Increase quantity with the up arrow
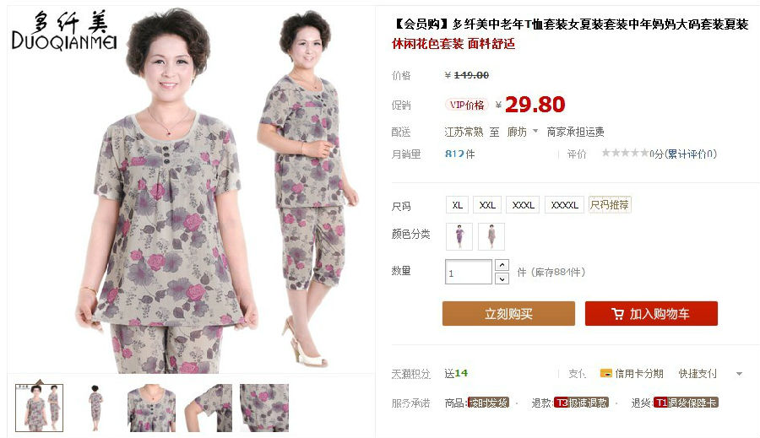The image size is (760, 438). pyautogui.click(x=502, y=265)
